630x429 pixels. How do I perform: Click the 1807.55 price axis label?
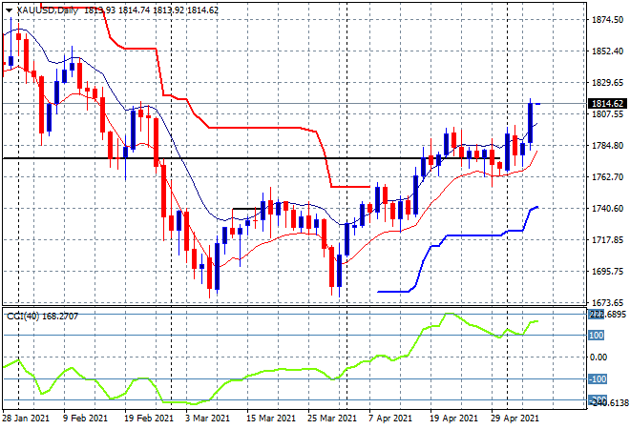[x=608, y=114]
